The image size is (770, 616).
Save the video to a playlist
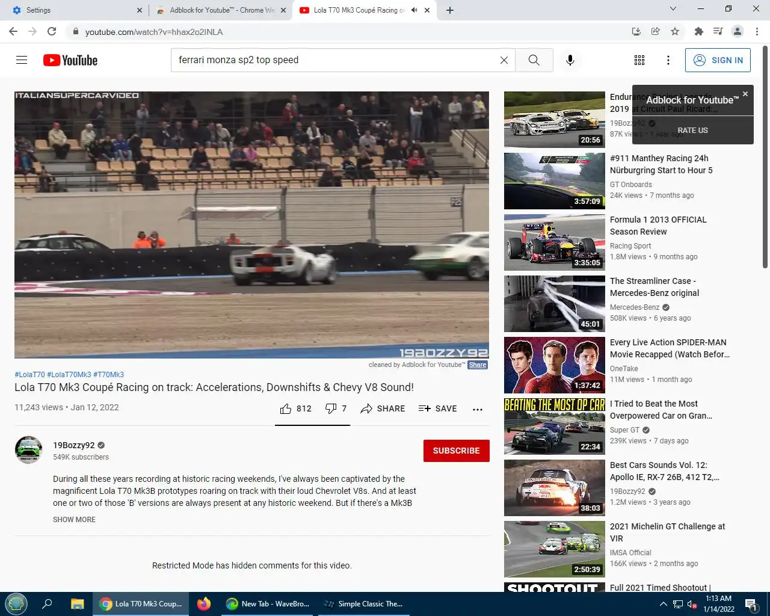click(x=438, y=409)
